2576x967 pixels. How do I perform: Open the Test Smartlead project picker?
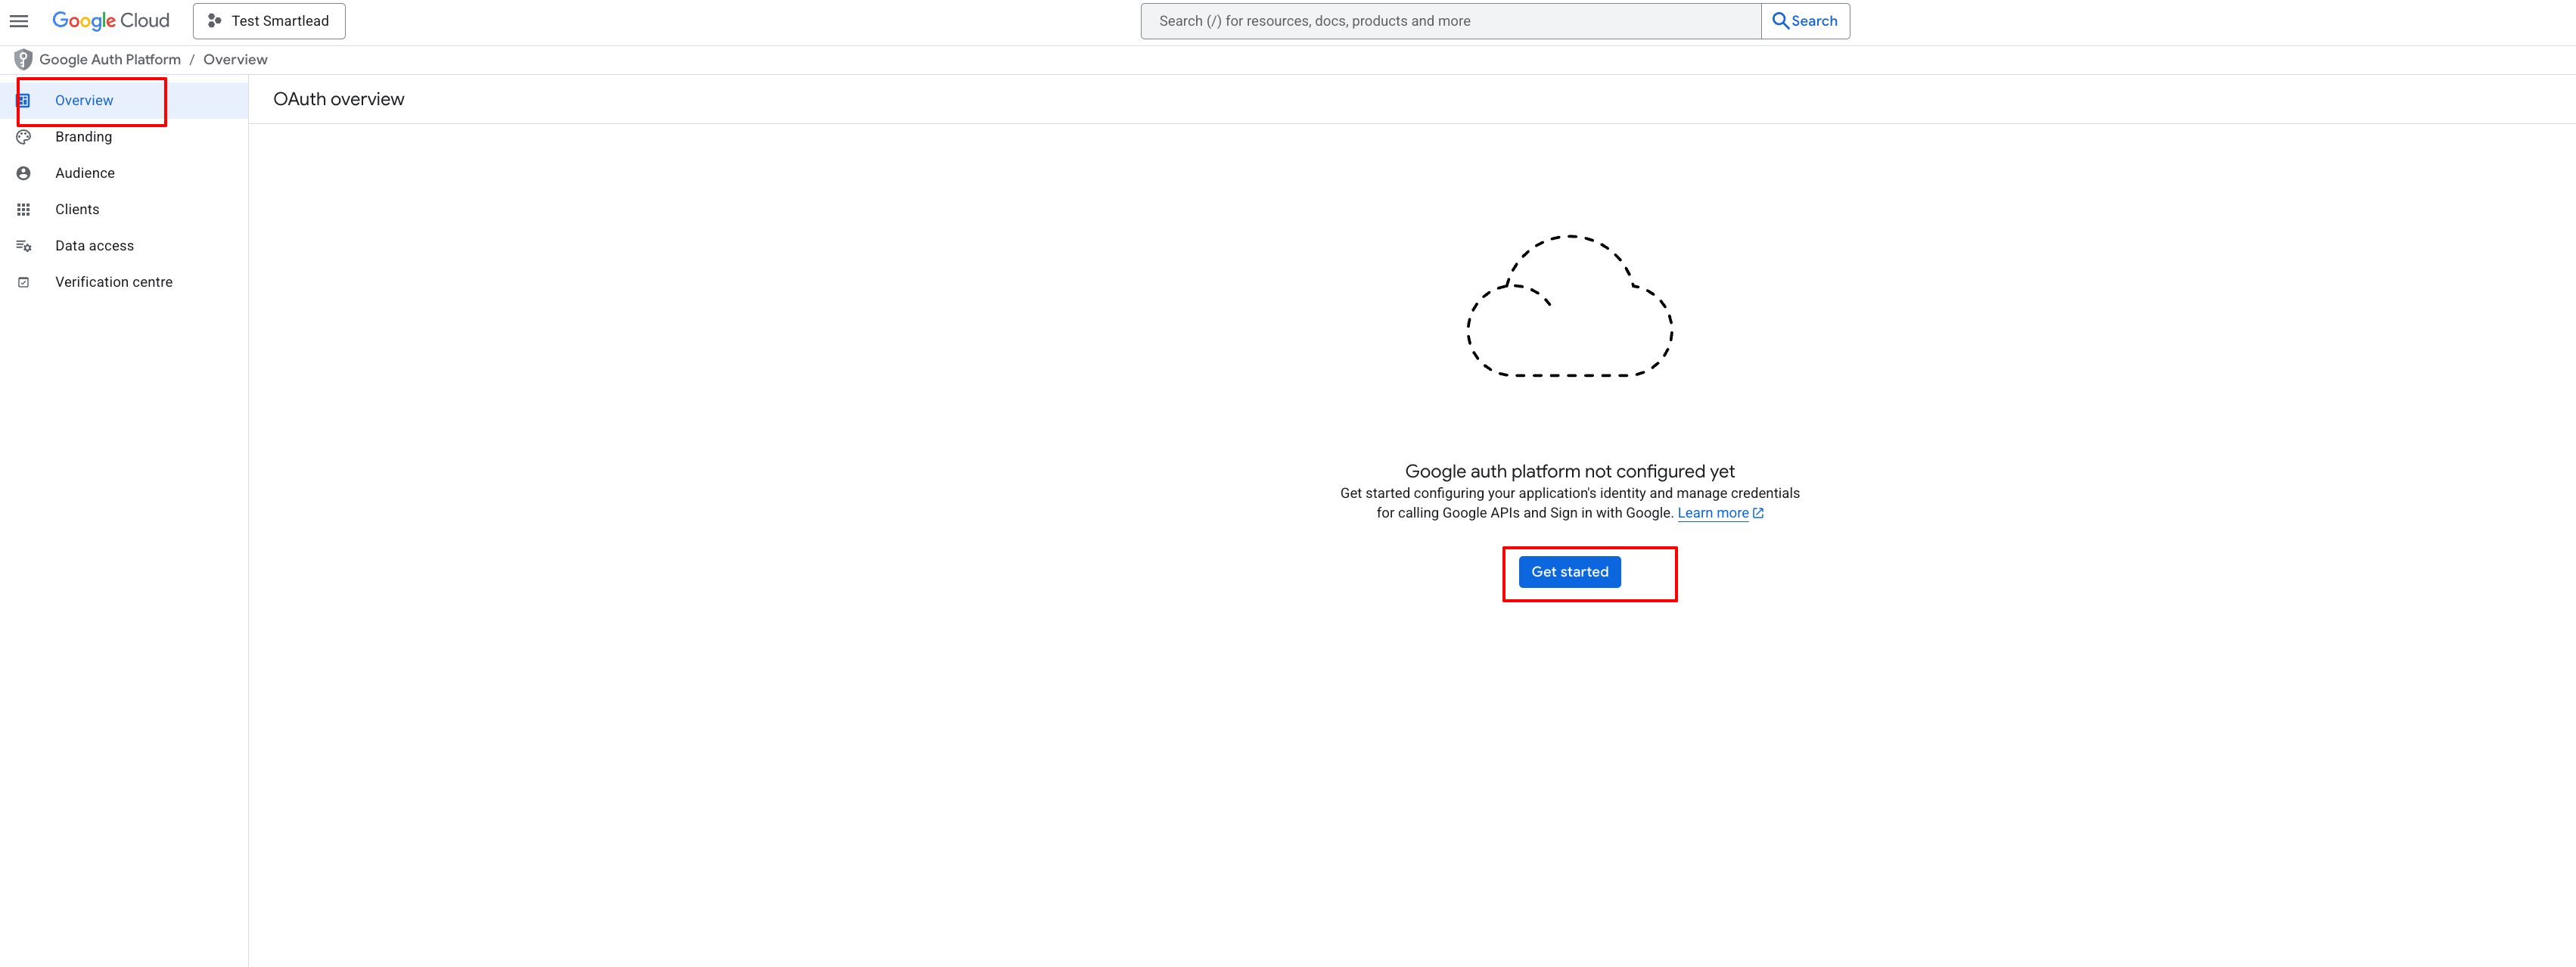tap(269, 21)
